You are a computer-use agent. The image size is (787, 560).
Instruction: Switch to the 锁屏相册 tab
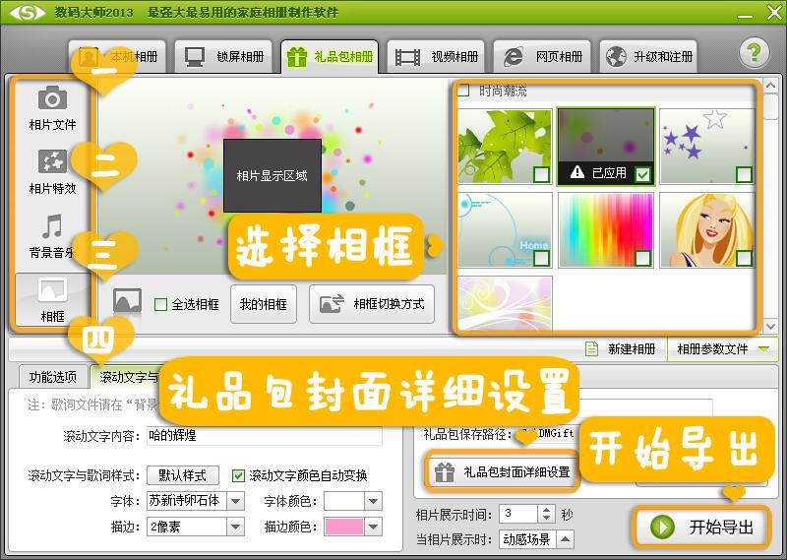pos(223,56)
